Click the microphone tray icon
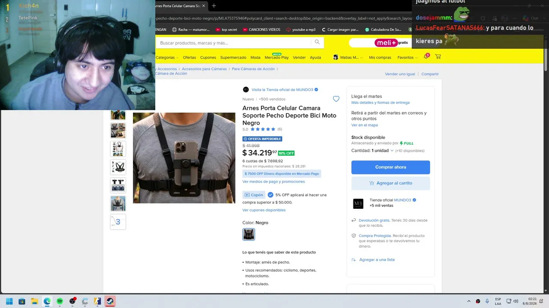This screenshot has width=549, height=308. point(488,301)
